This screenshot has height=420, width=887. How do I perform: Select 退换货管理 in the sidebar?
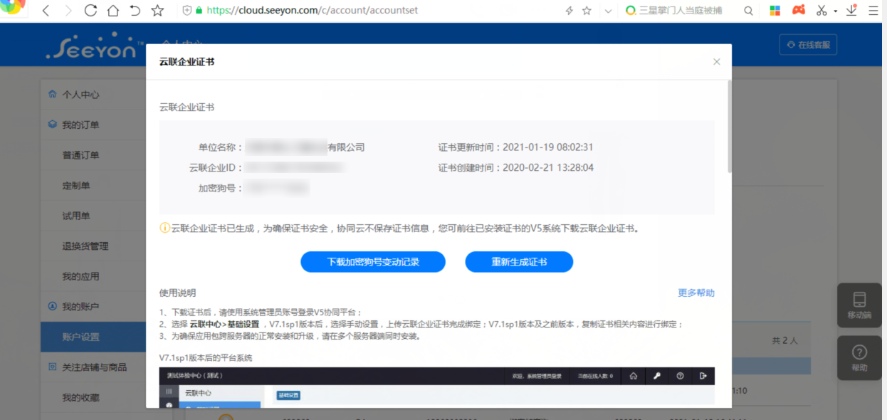pos(85,246)
